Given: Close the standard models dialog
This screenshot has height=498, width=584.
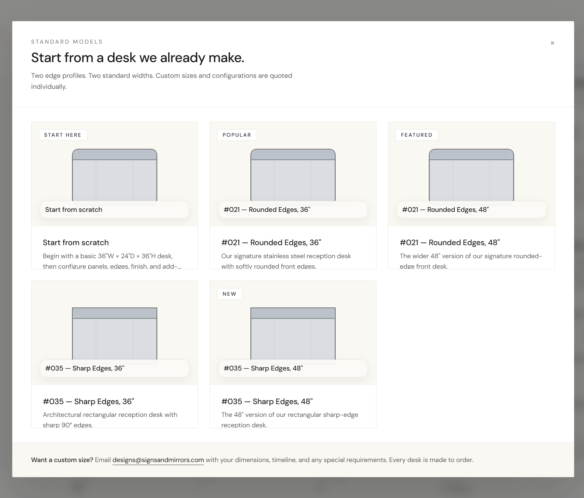Looking at the screenshot, I should click(552, 43).
